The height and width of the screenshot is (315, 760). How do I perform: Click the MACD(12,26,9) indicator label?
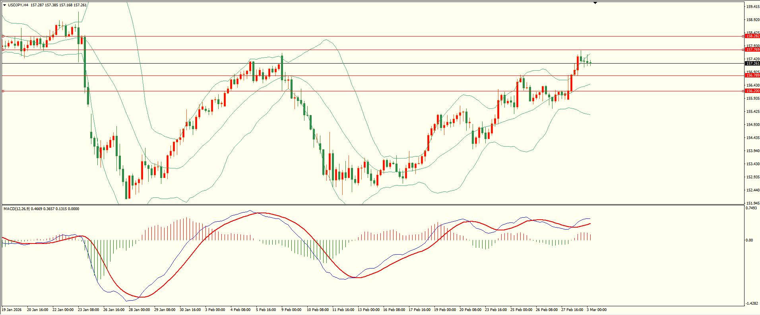[x=16, y=209]
